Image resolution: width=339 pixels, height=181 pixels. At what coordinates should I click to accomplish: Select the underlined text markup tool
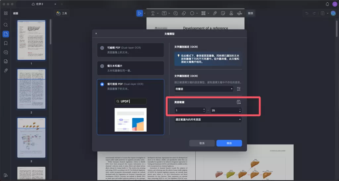(153, 13)
